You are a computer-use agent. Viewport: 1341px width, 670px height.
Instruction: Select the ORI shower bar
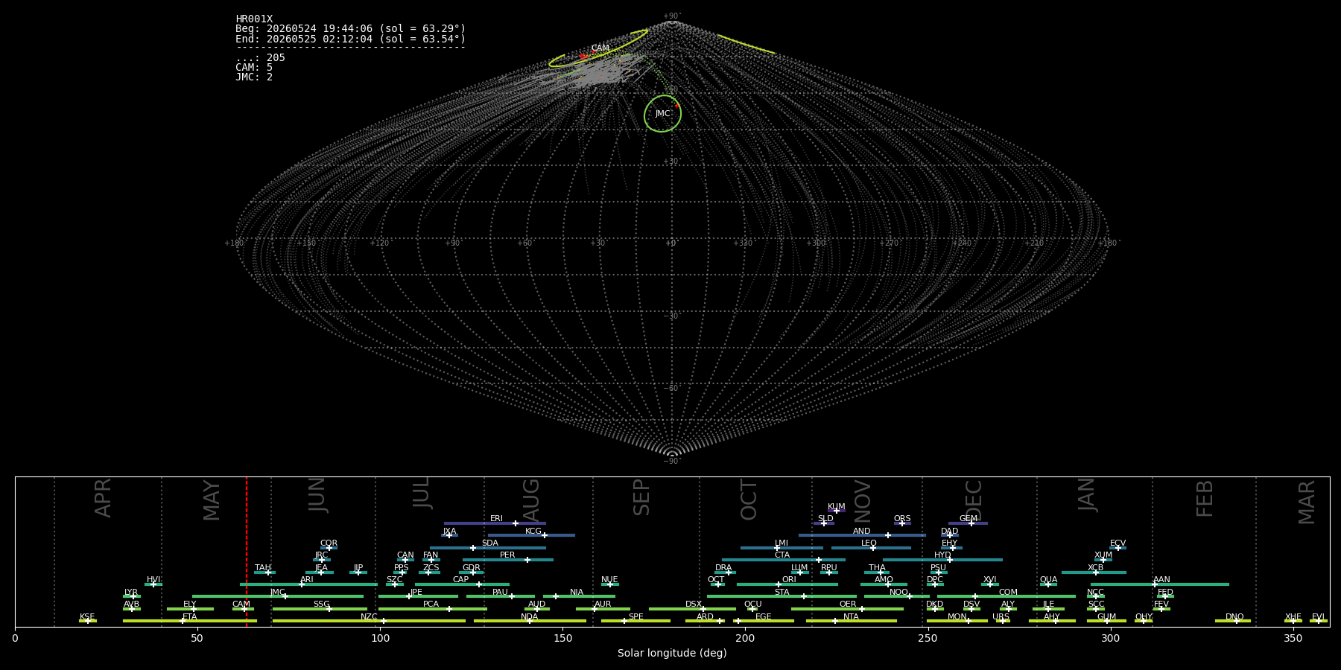[x=787, y=584]
